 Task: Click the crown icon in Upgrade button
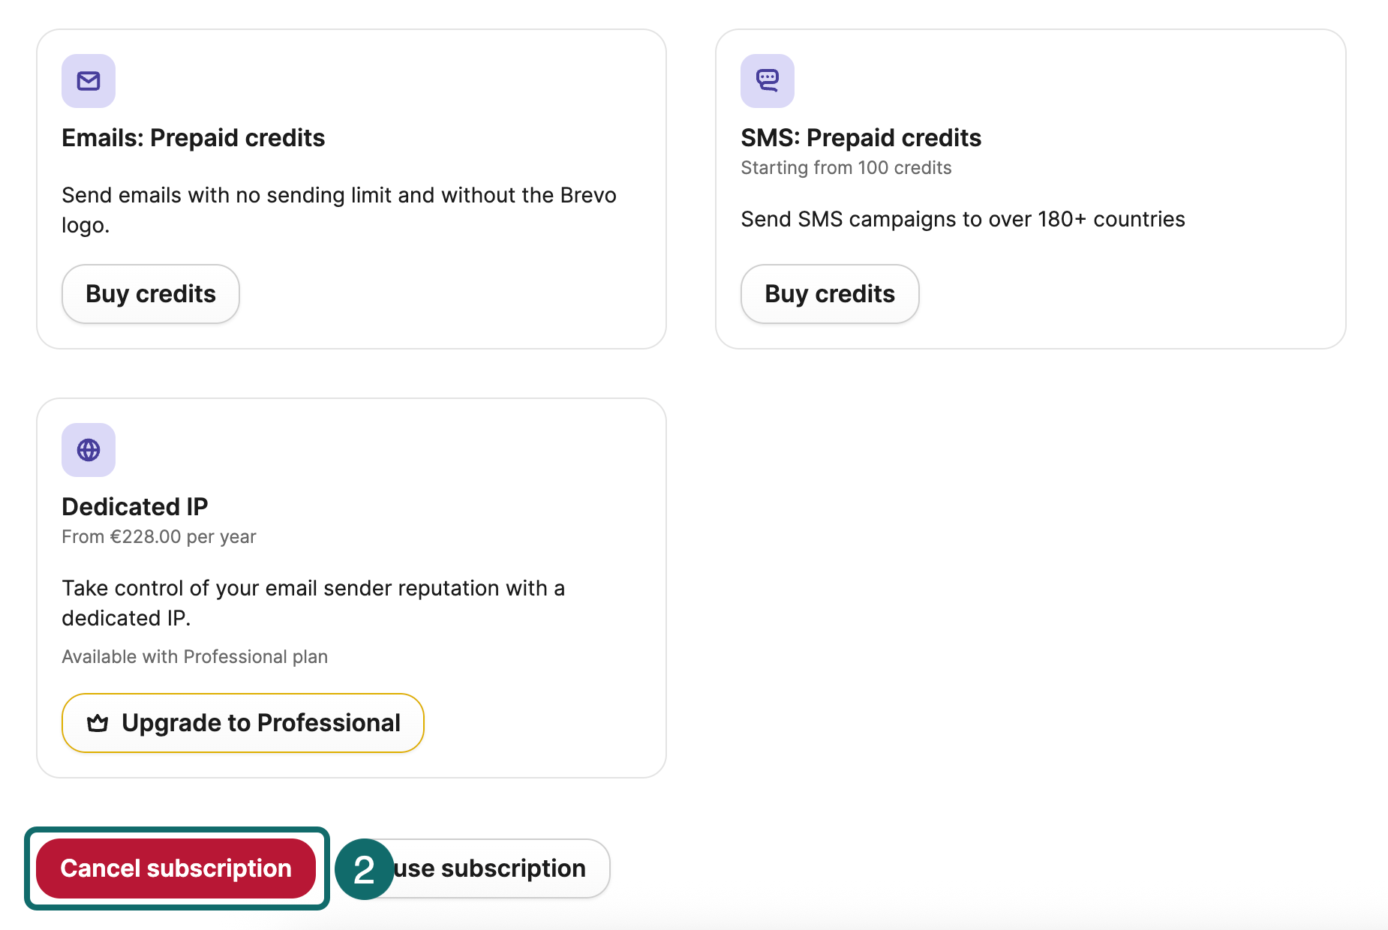[x=98, y=723]
